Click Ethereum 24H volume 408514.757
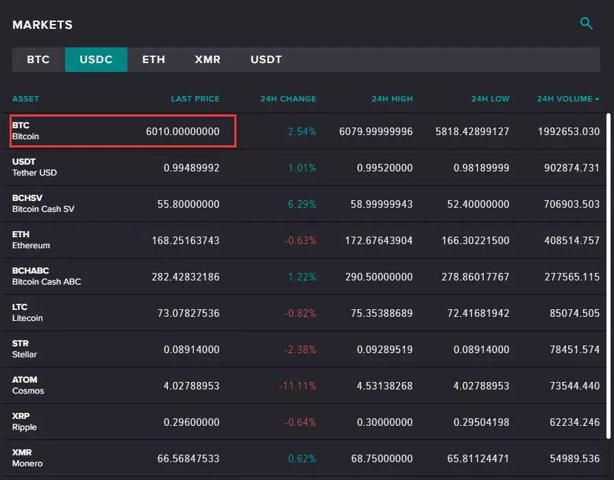 572,240
